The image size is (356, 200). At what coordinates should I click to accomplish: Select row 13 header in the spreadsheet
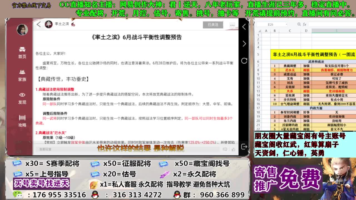[258, 91]
